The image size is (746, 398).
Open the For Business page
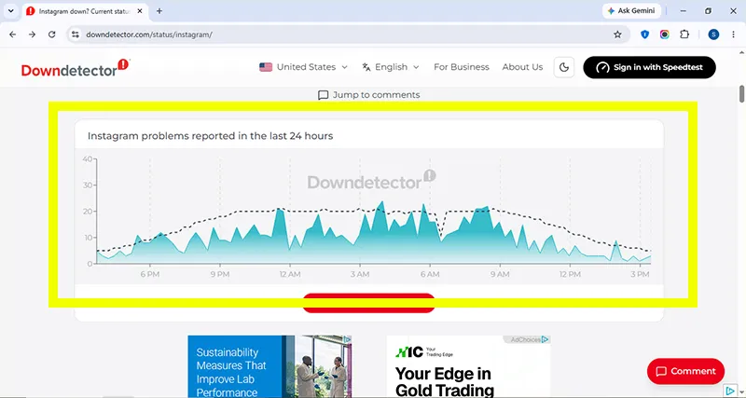click(461, 67)
